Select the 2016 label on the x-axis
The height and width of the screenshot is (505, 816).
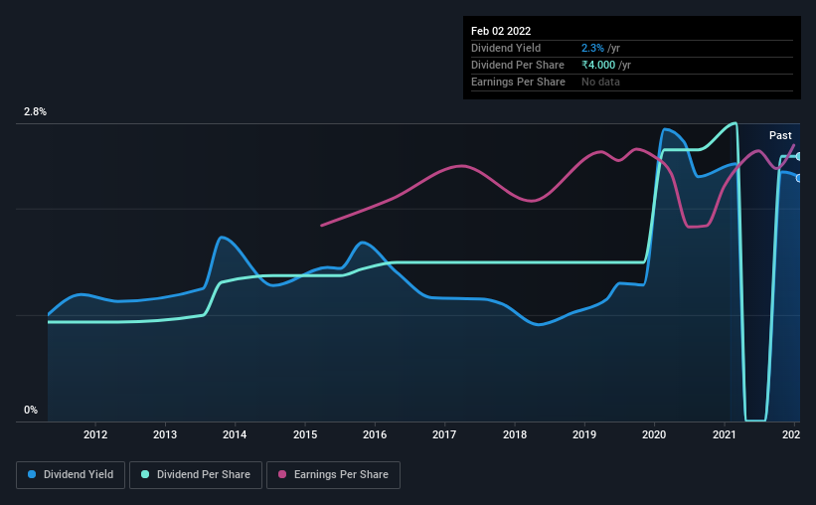click(375, 434)
